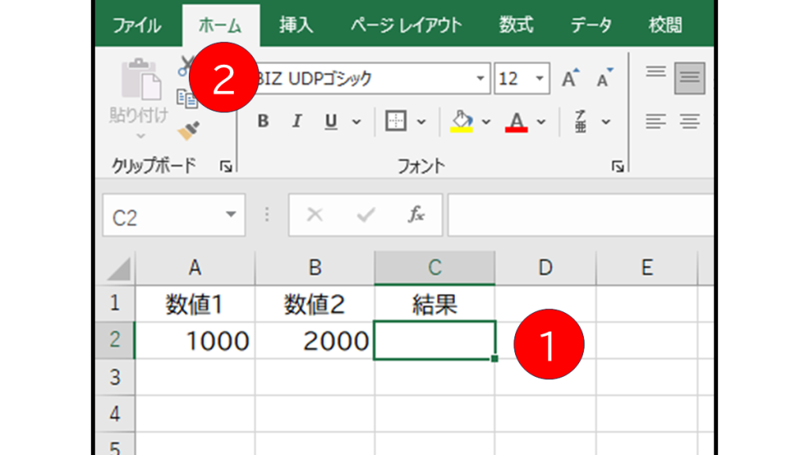Apply bold formatting with the B icon
This screenshot has width=809, height=455.
coord(262,121)
